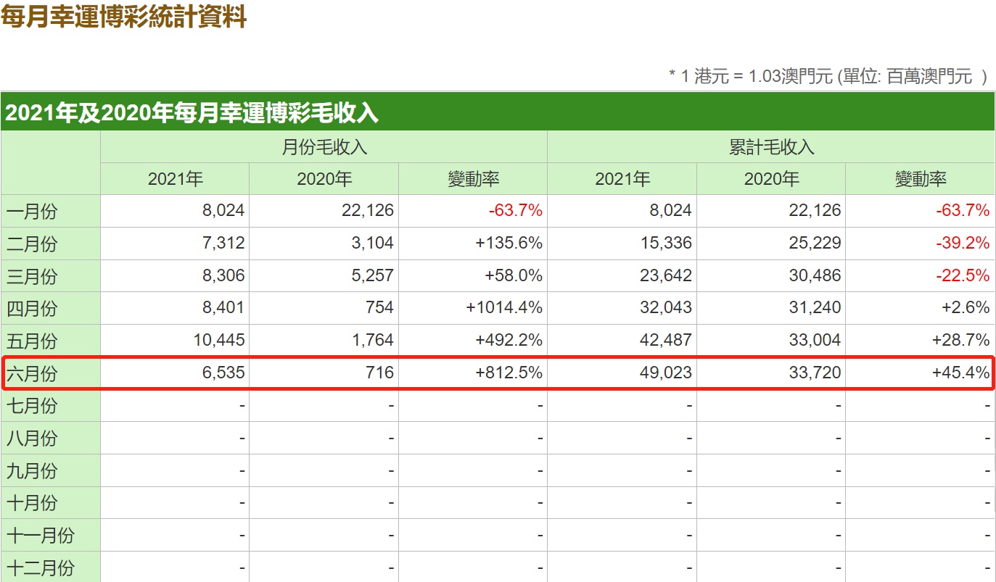Select the 一月份 row label
This screenshot has width=996, height=582.
tap(32, 212)
